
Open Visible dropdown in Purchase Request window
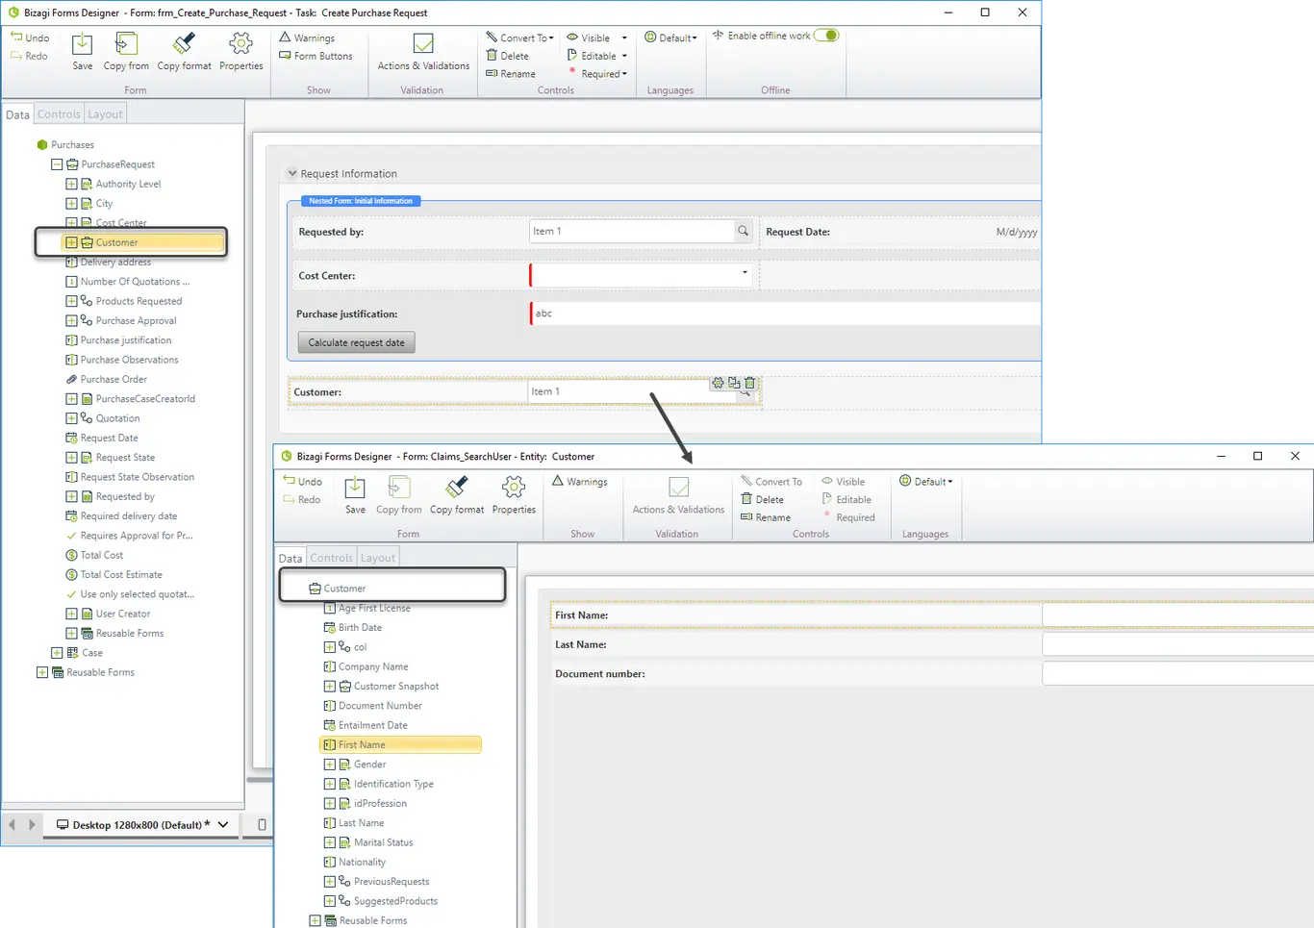[596, 38]
